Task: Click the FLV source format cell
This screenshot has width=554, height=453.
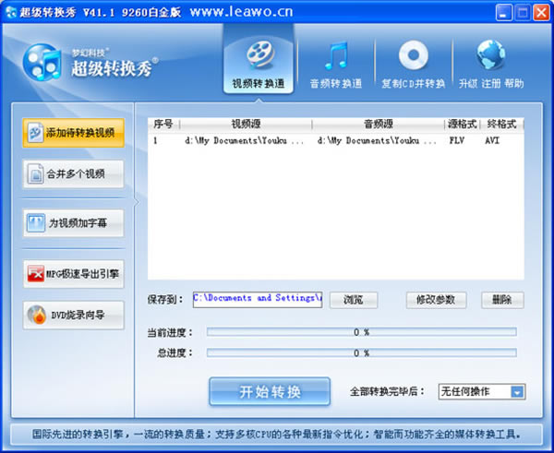Action: click(456, 141)
